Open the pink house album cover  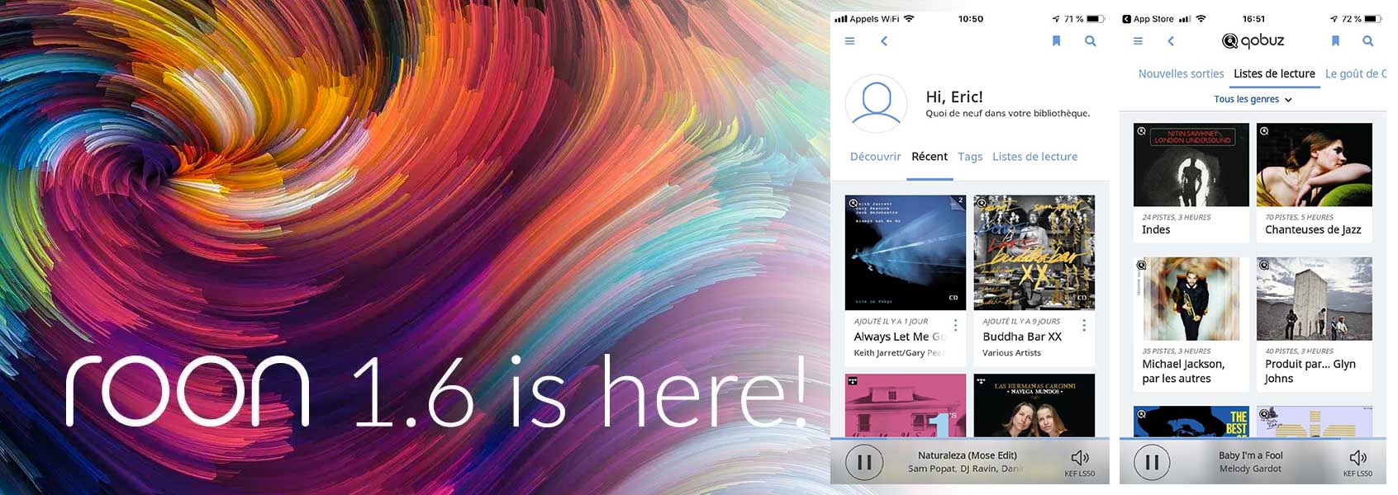[906, 405]
